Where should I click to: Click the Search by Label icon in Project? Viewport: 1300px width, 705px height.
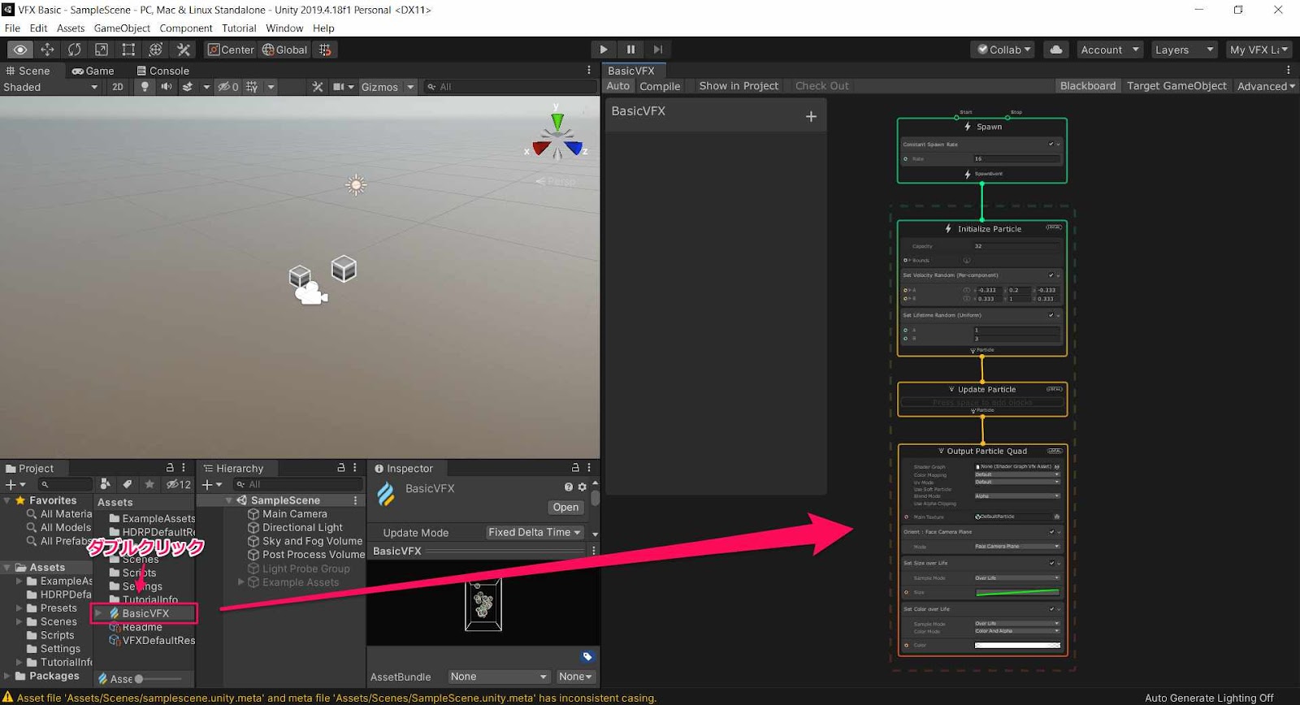128,484
